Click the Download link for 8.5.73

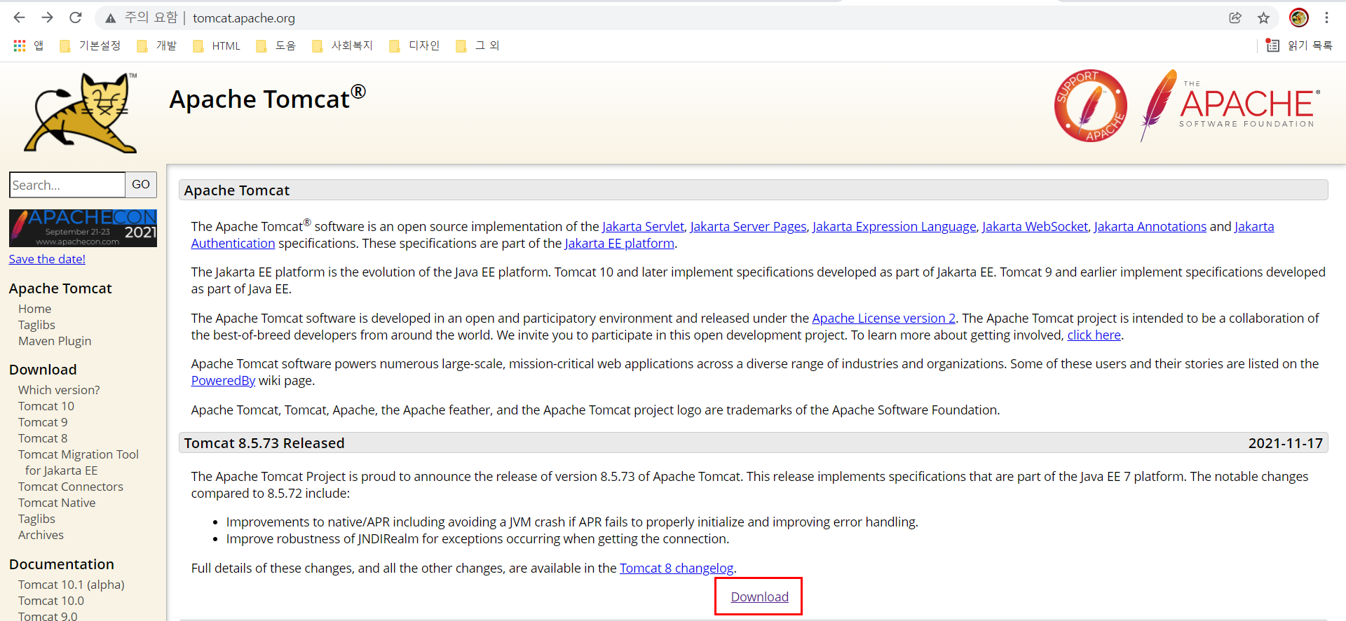point(759,596)
